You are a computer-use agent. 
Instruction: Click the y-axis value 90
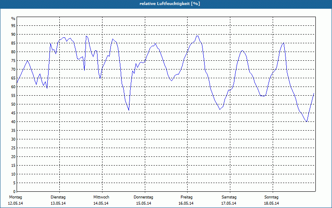13,35
